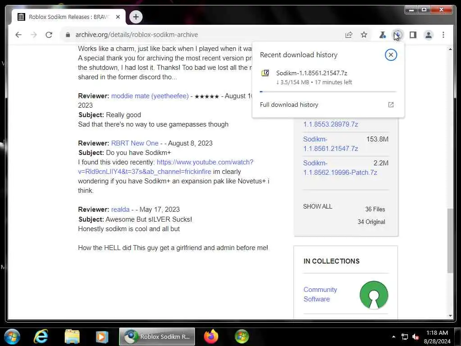Download Sodikm-1.1.8562.19996-Patch.7z

340,168
